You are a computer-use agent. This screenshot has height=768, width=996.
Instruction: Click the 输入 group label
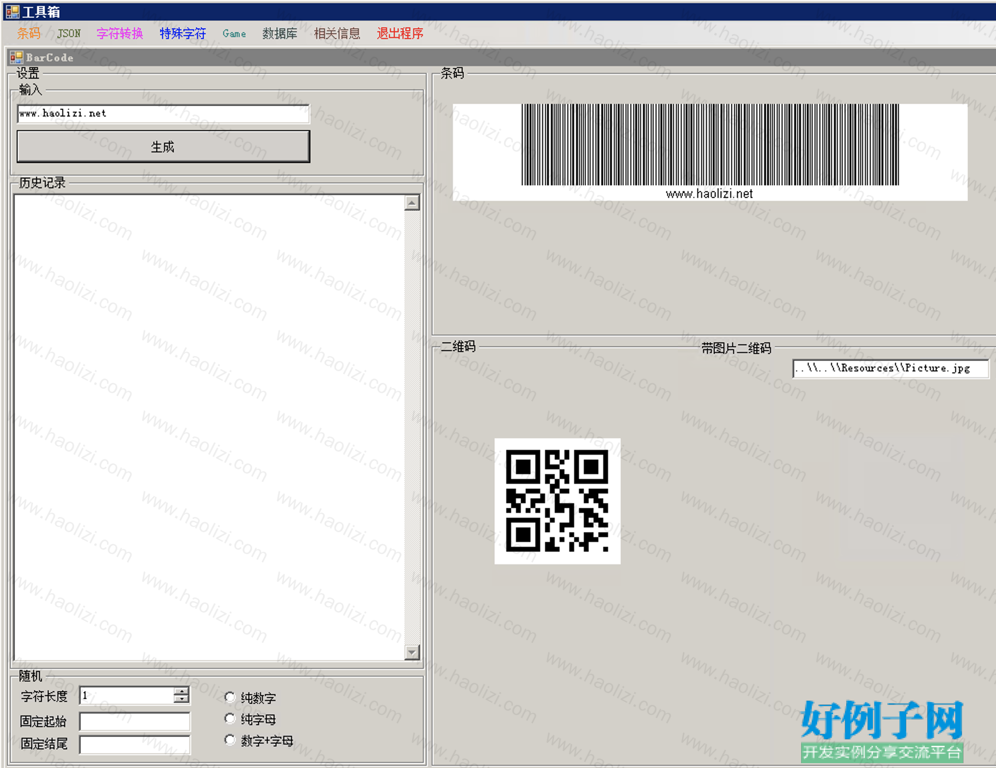point(31,90)
